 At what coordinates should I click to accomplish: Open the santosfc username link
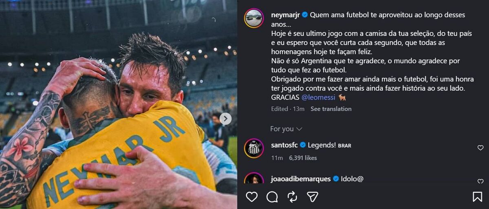284,145
